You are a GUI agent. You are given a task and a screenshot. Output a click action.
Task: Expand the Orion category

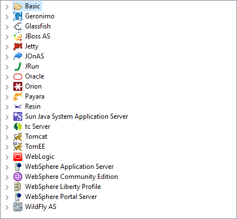click(7, 87)
